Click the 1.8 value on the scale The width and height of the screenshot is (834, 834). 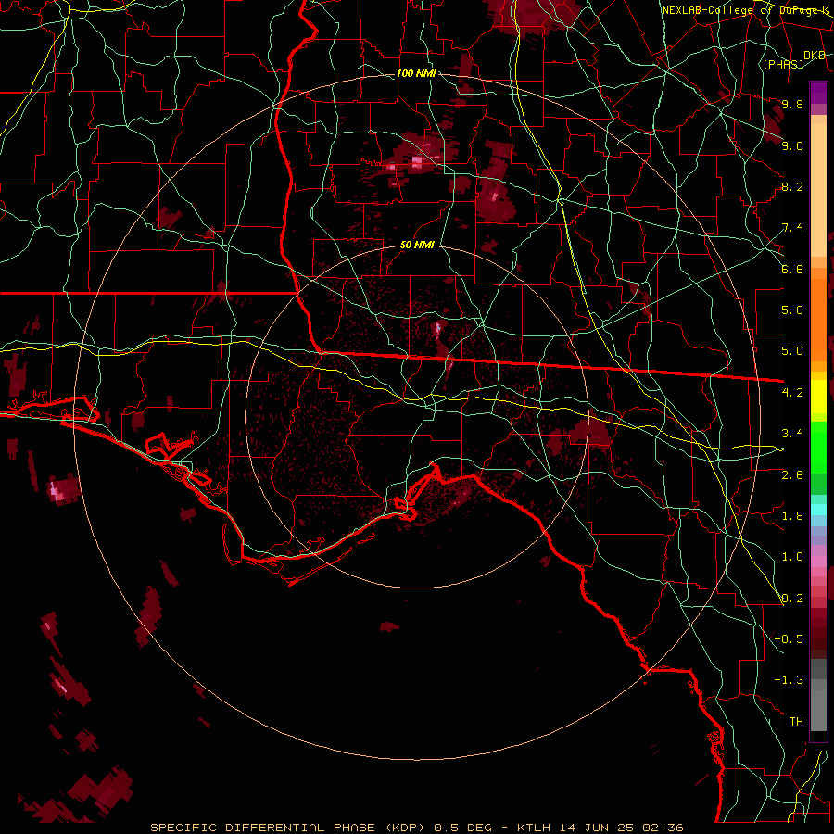pyautogui.click(x=792, y=516)
